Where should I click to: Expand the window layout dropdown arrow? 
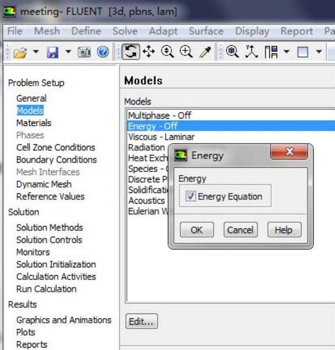coord(286,52)
